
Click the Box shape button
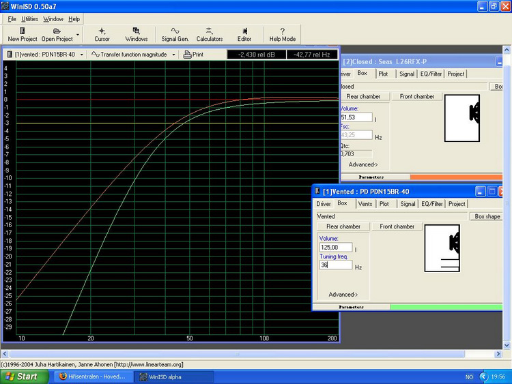[x=487, y=216]
